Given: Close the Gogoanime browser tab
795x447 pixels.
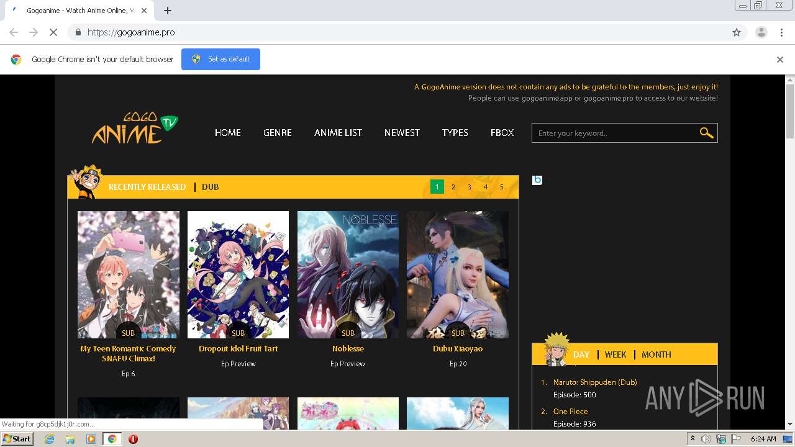Looking at the screenshot, I should (x=144, y=11).
